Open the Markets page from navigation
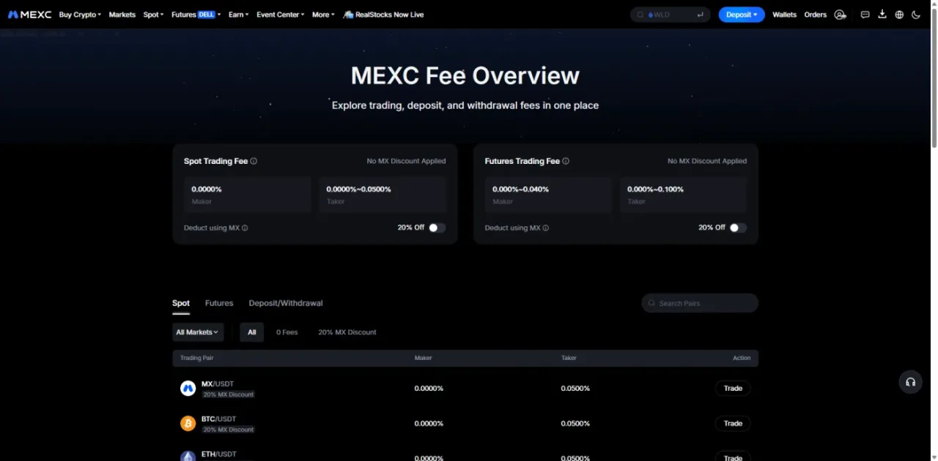Image resolution: width=938 pixels, height=461 pixels. (122, 15)
